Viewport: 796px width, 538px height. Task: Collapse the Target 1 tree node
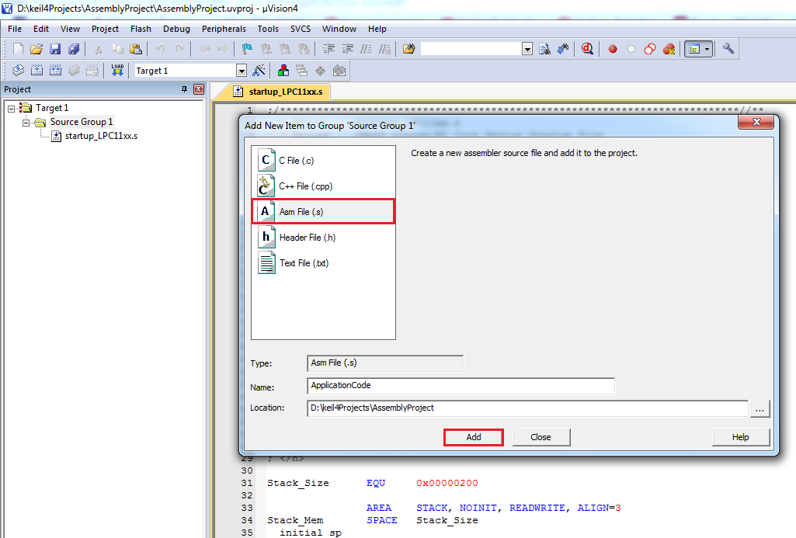(11, 109)
